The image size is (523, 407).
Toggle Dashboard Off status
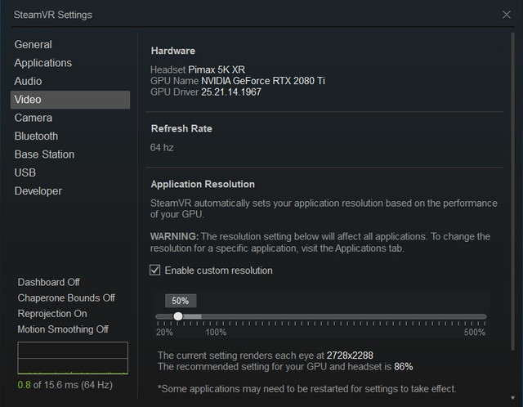[x=49, y=282]
